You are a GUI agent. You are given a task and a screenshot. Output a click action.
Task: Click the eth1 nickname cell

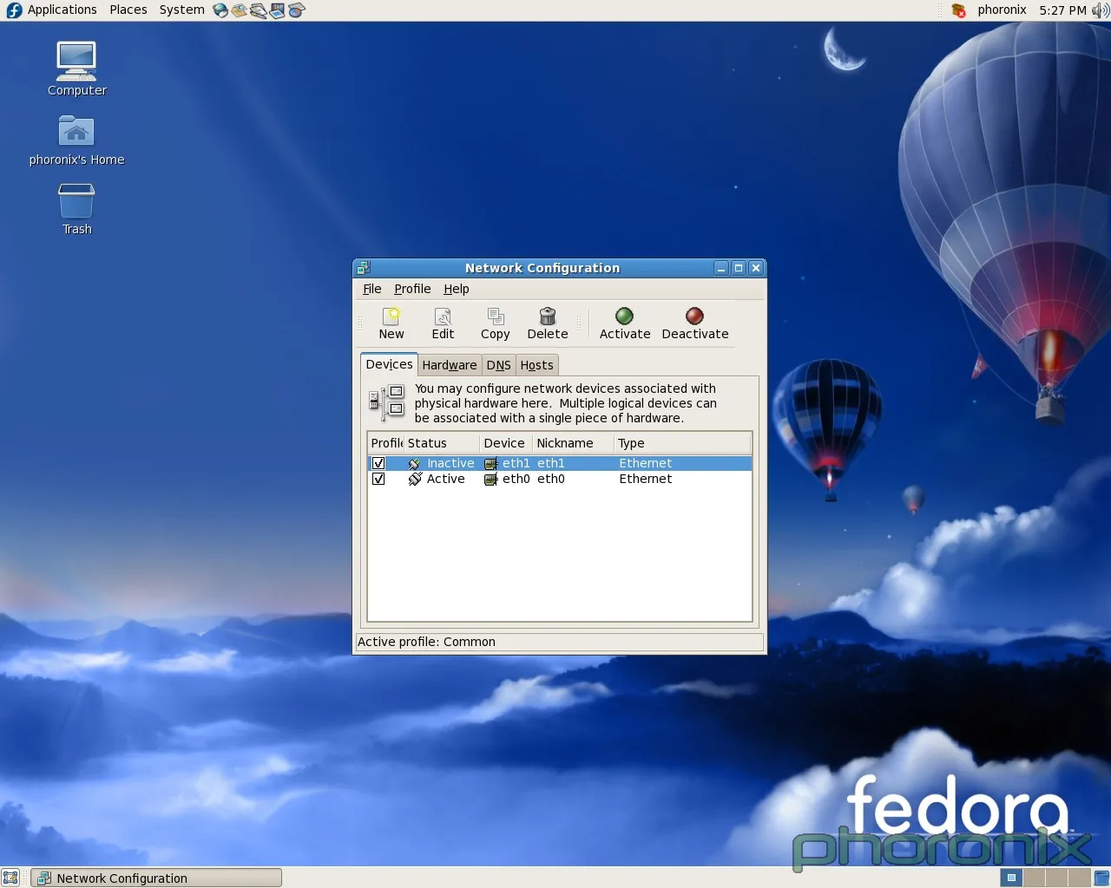click(x=550, y=463)
